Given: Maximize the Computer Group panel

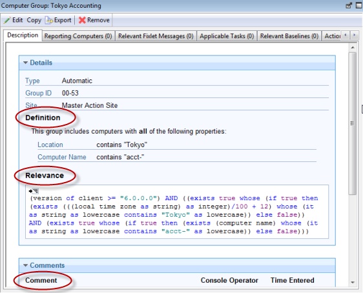Looking at the screenshot, I should pyautogui.click(x=358, y=6).
